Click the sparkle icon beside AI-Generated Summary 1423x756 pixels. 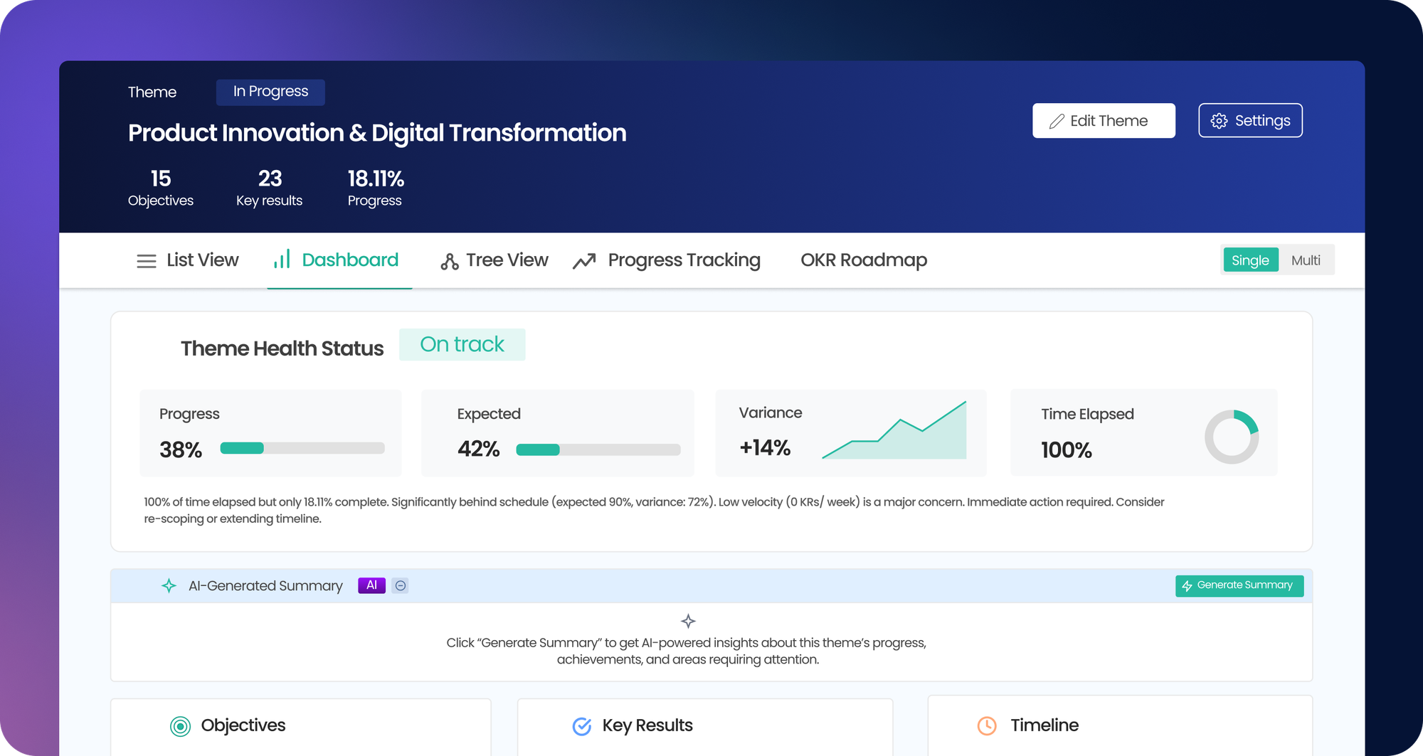[x=169, y=585]
